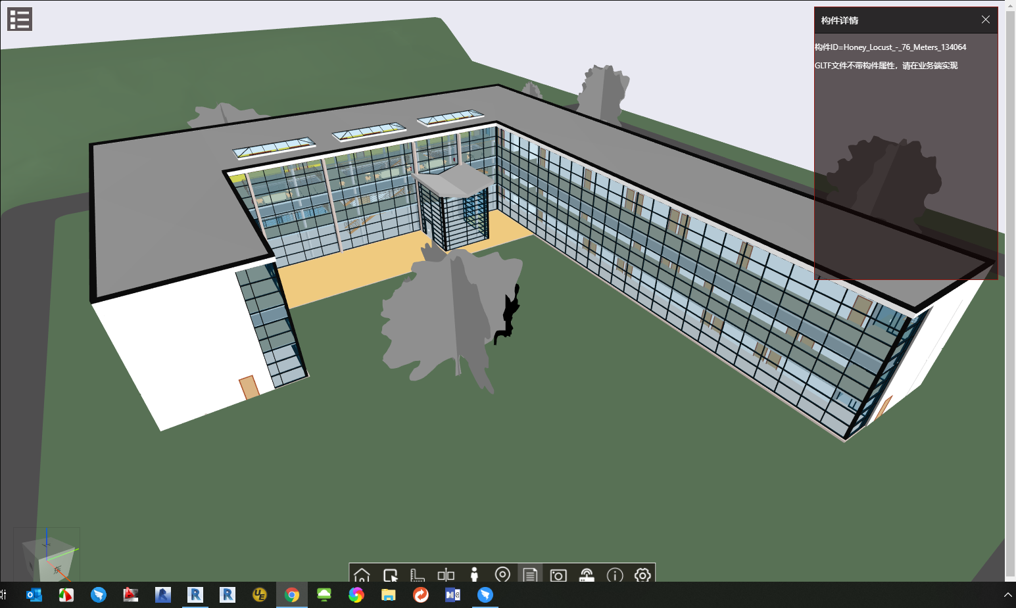1016x608 pixels.
Task: Select the Home view tool
Action: pyautogui.click(x=361, y=575)
